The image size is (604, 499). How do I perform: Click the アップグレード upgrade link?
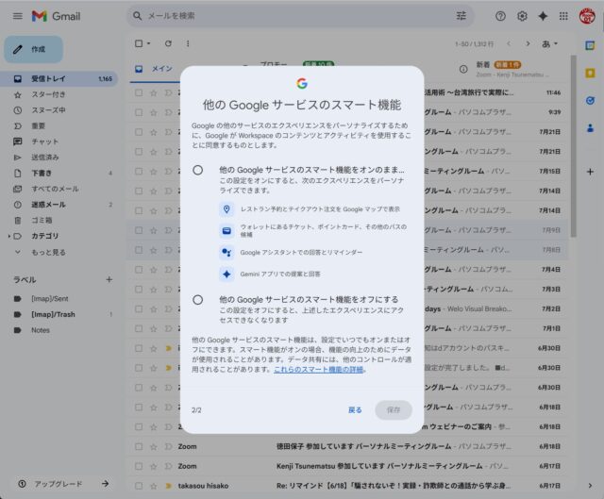click(63, 484)
